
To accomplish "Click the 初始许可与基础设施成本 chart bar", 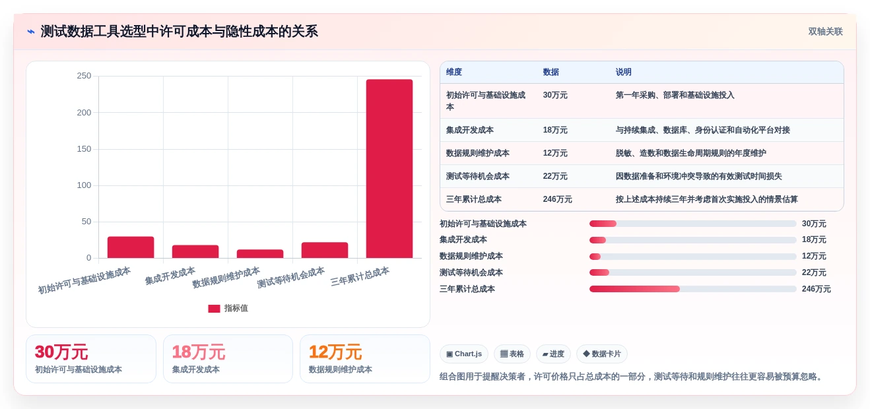I will [x=131, y=247].
